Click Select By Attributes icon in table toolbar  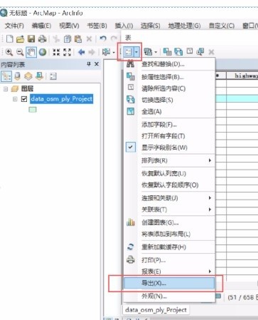167,51
